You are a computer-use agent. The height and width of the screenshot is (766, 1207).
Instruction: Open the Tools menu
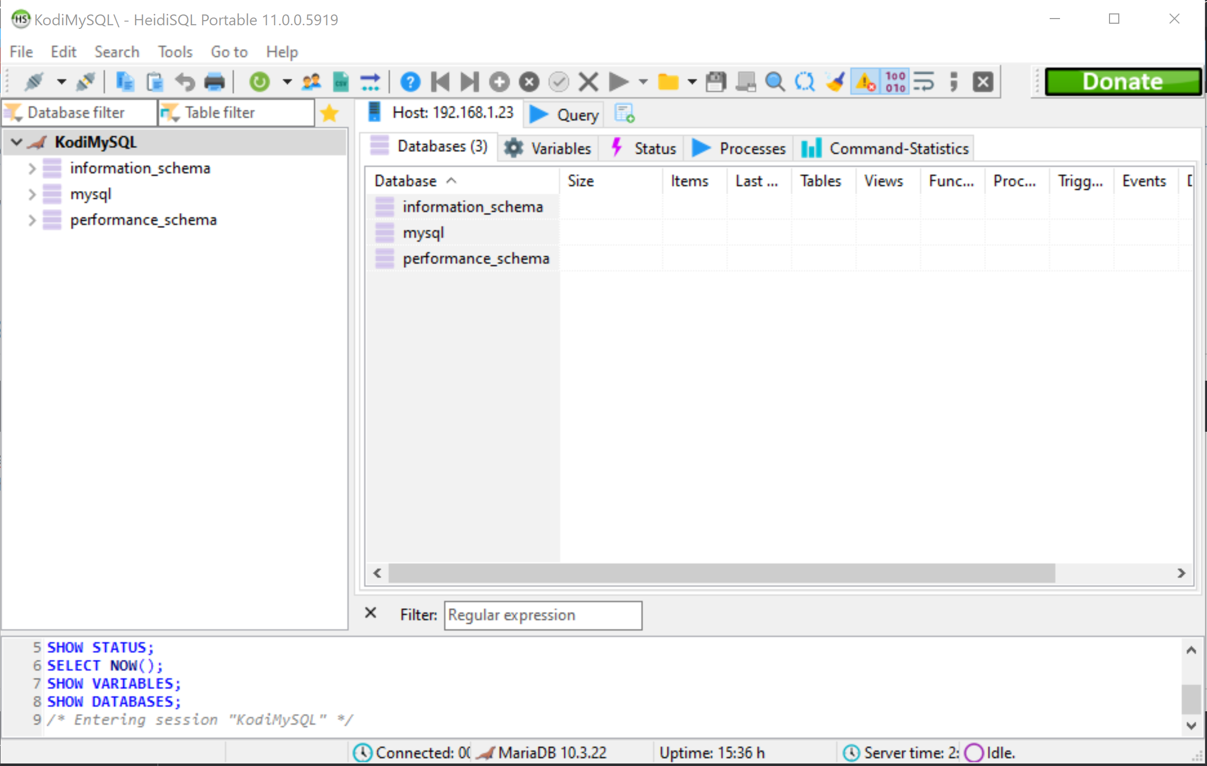click(x=175, y=52)
